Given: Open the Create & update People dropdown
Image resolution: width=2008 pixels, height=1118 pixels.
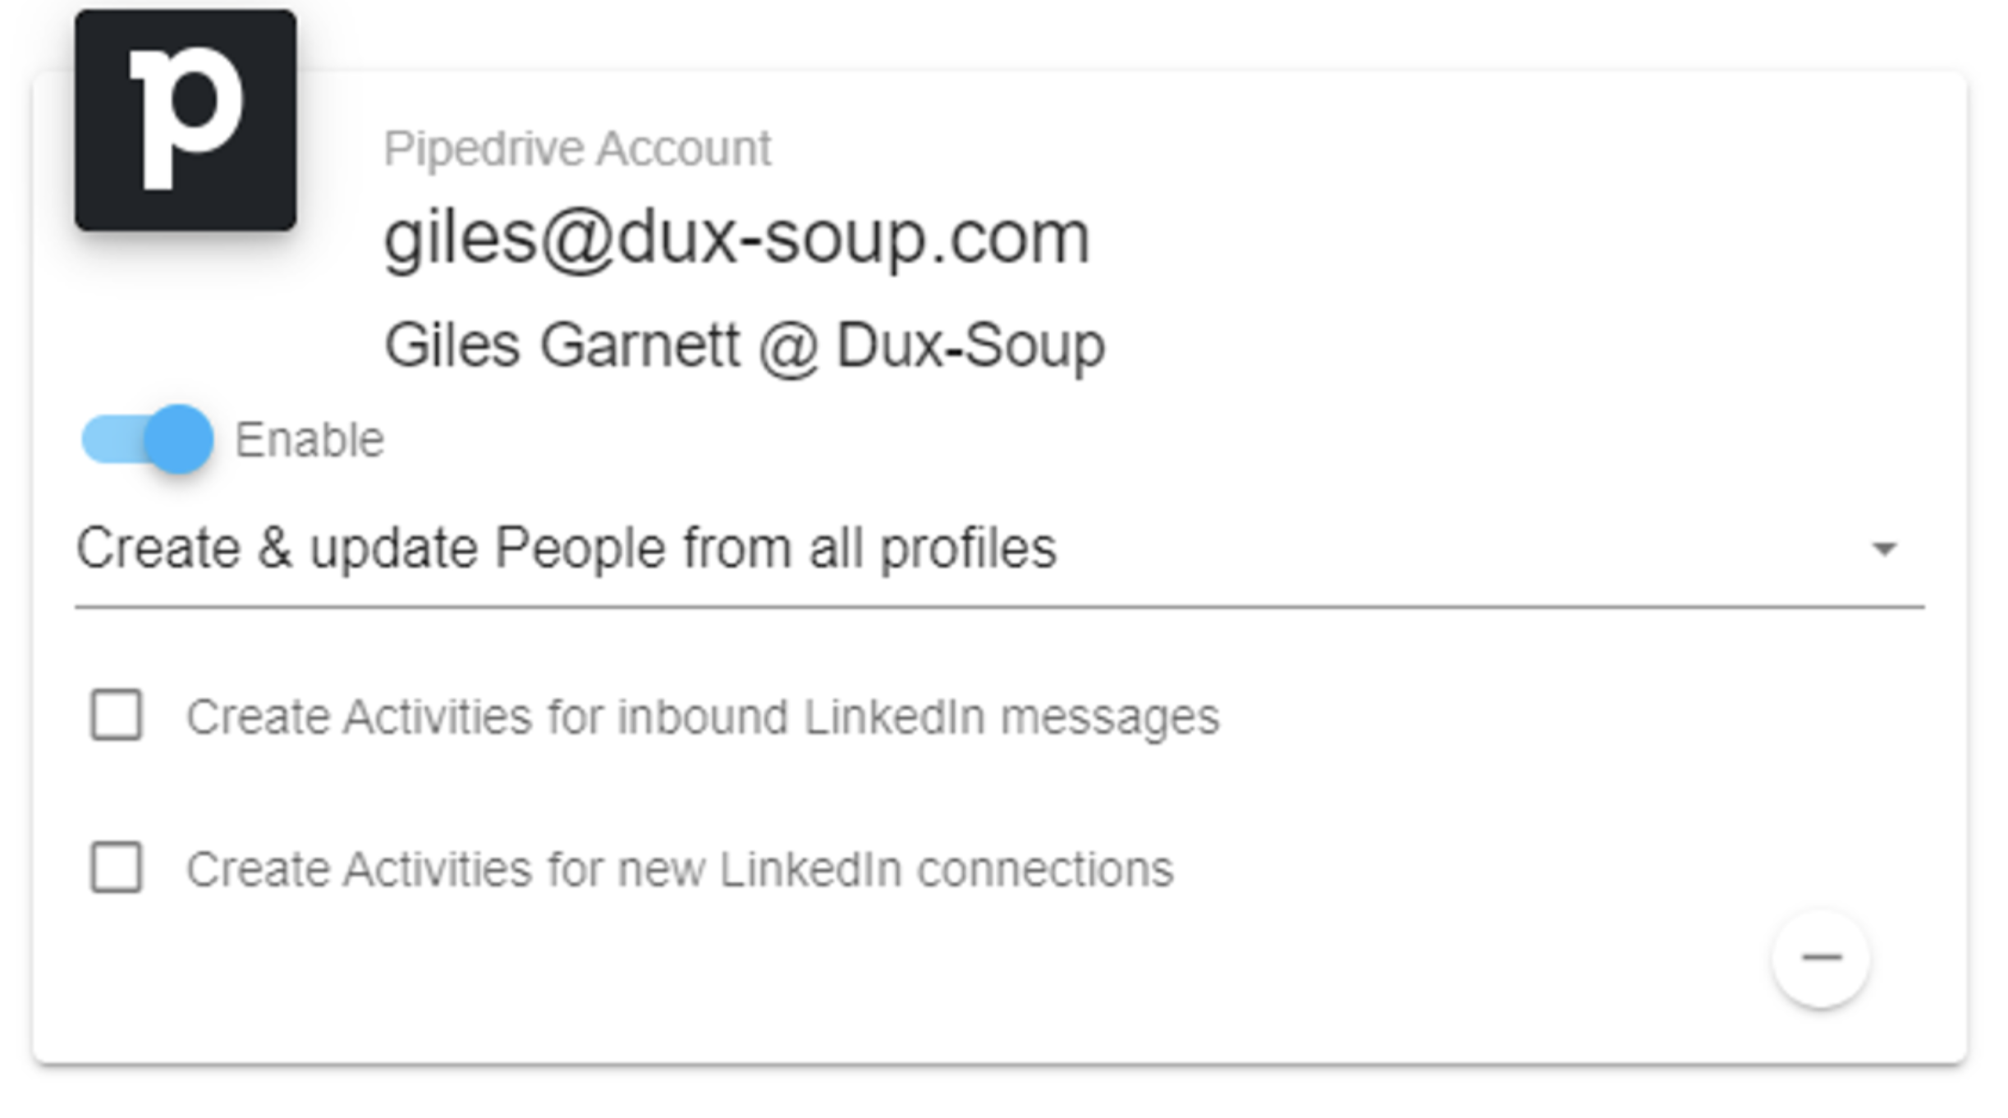Looking at the screenshot, I should click(999, 548).
